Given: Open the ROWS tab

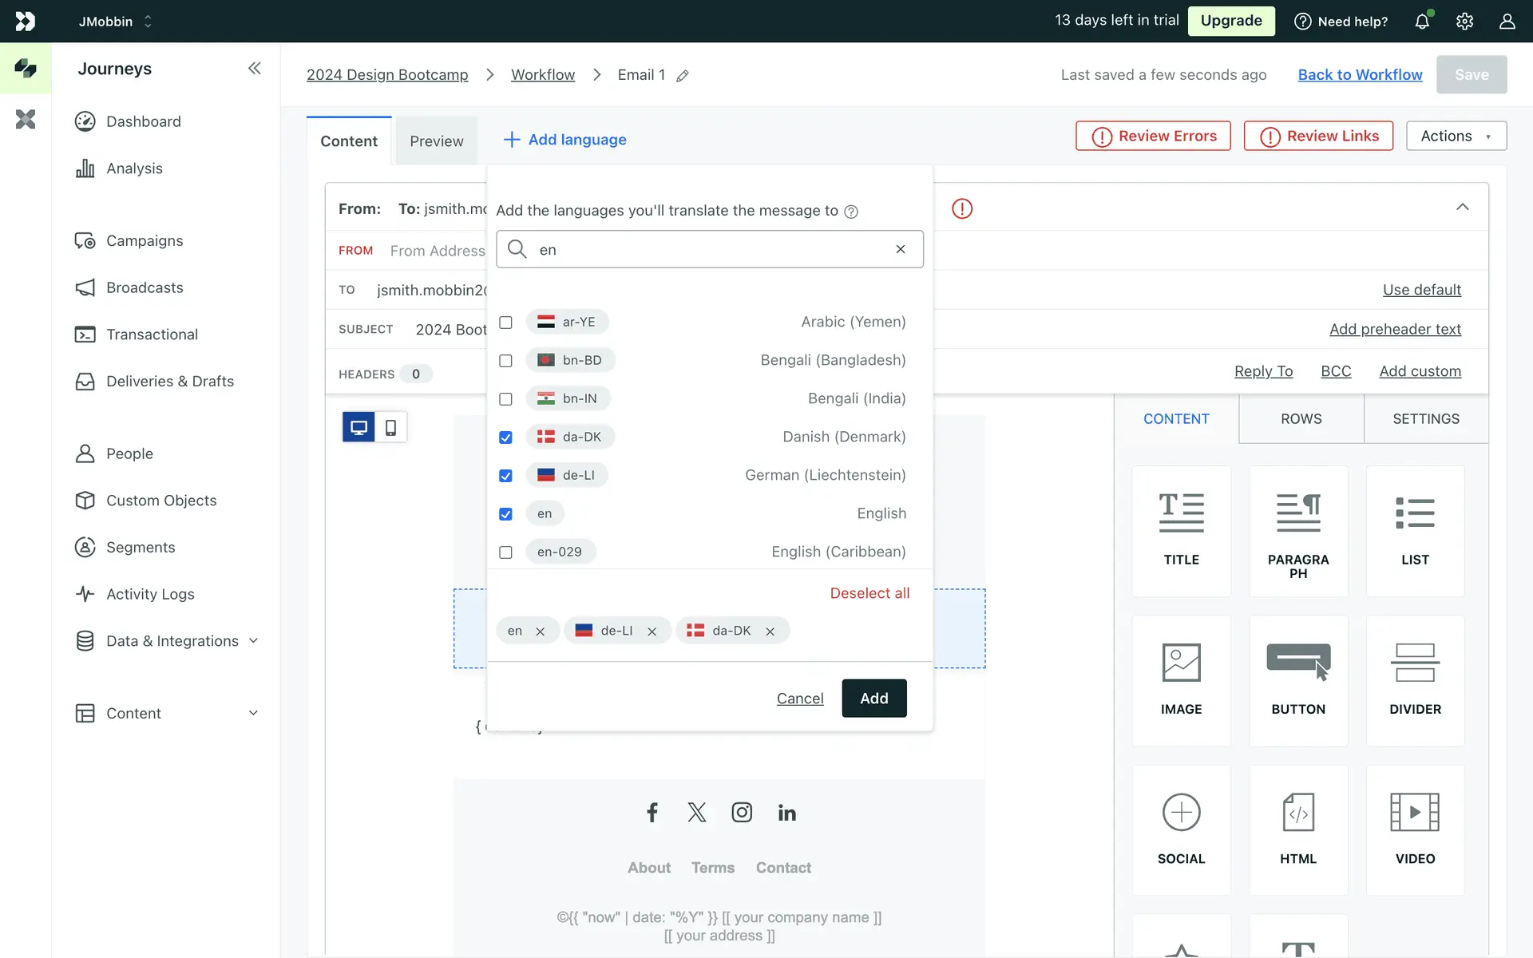Looking at the screenshot, I should (x=1301, y=419).
